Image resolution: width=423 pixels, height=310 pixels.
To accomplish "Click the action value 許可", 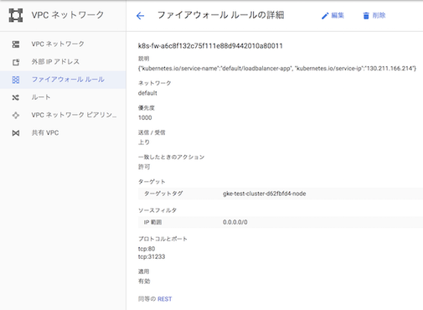I will pos(144,167).
